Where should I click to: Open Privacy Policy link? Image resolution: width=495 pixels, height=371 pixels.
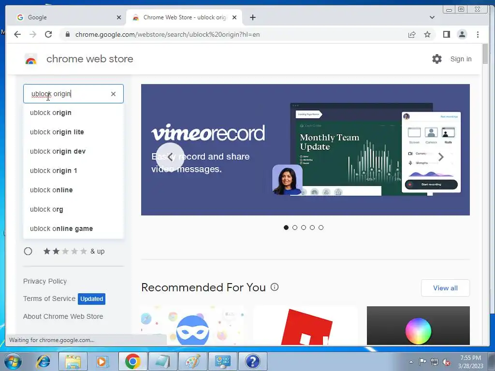(45, 281)
